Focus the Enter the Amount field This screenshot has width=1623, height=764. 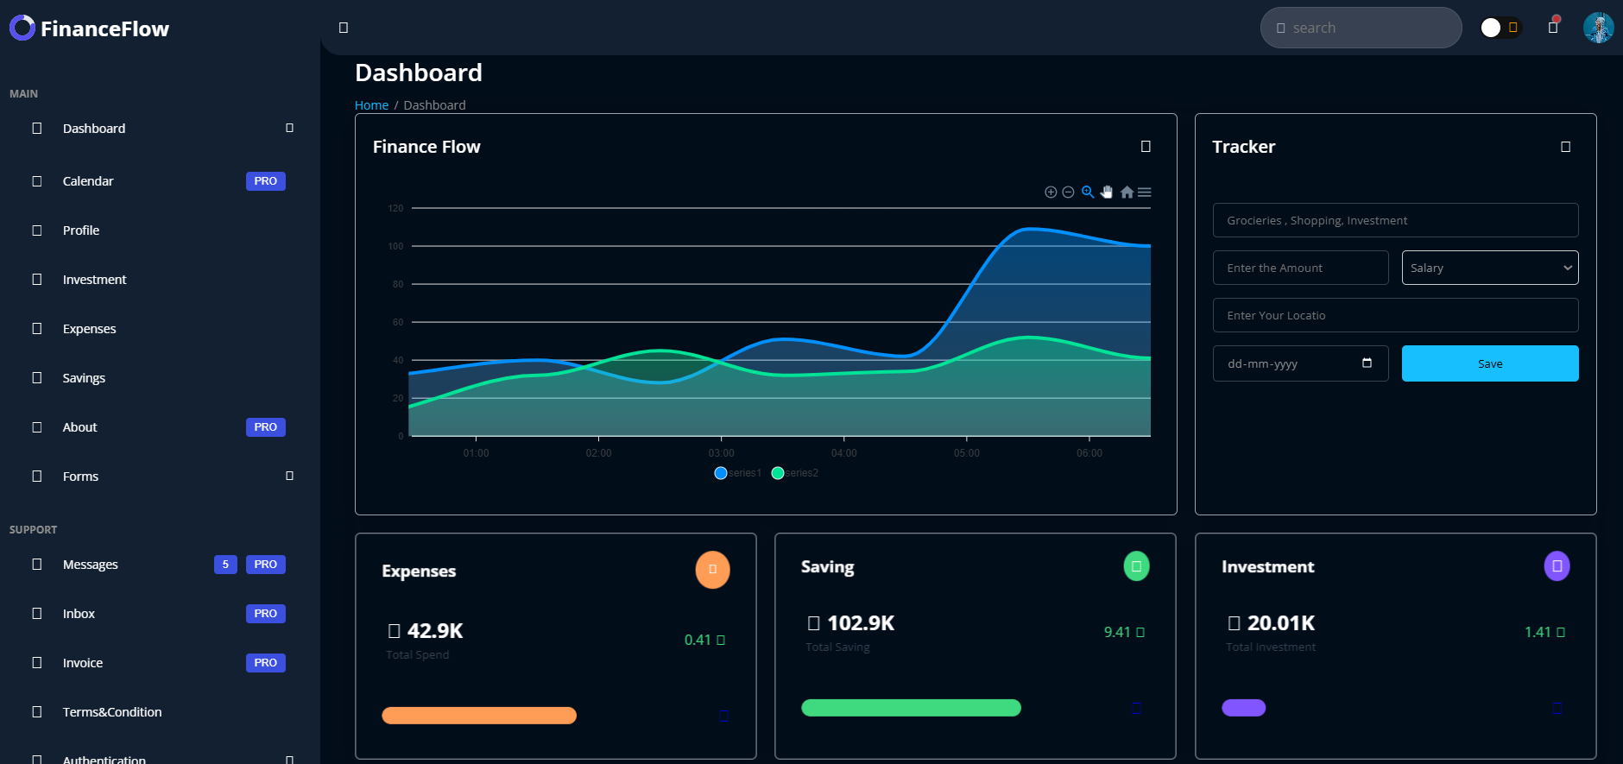pyautogui.click(x=1300, y=268)
